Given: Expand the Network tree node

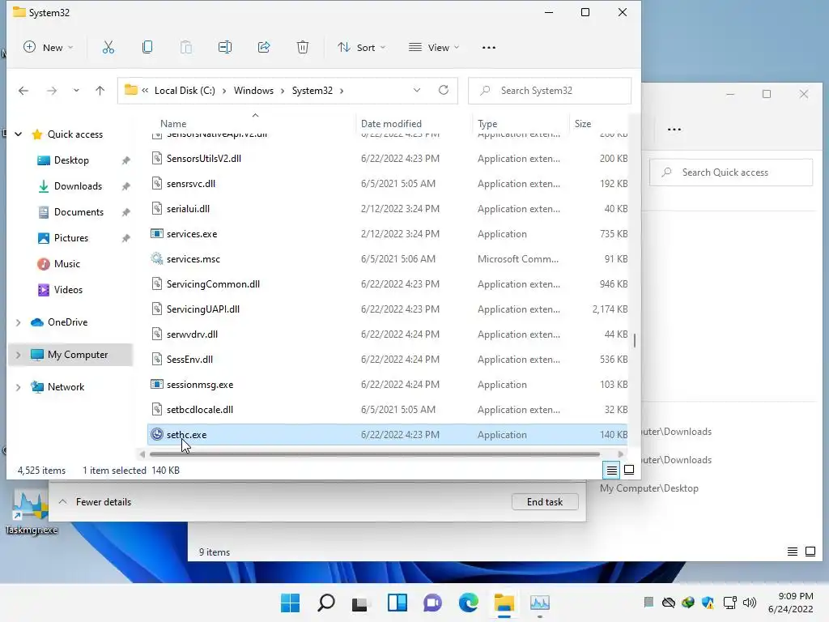Looking at the screenshot, I should (18, 386).
